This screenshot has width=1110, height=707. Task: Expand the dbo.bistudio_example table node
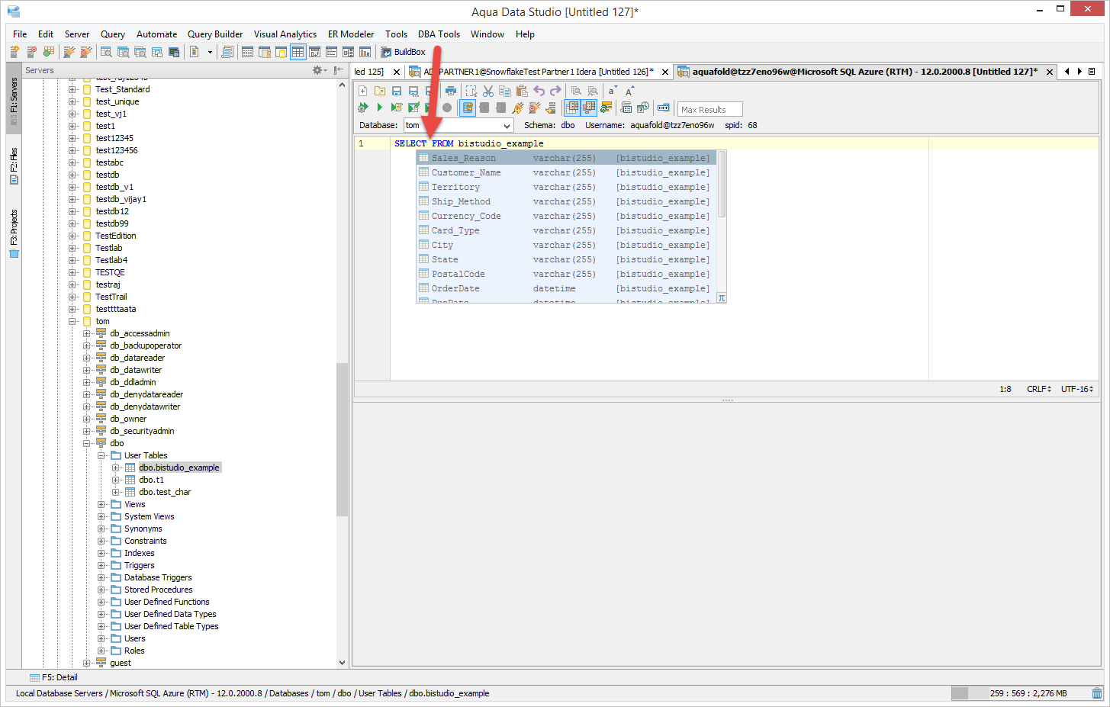tap(116, 468)
